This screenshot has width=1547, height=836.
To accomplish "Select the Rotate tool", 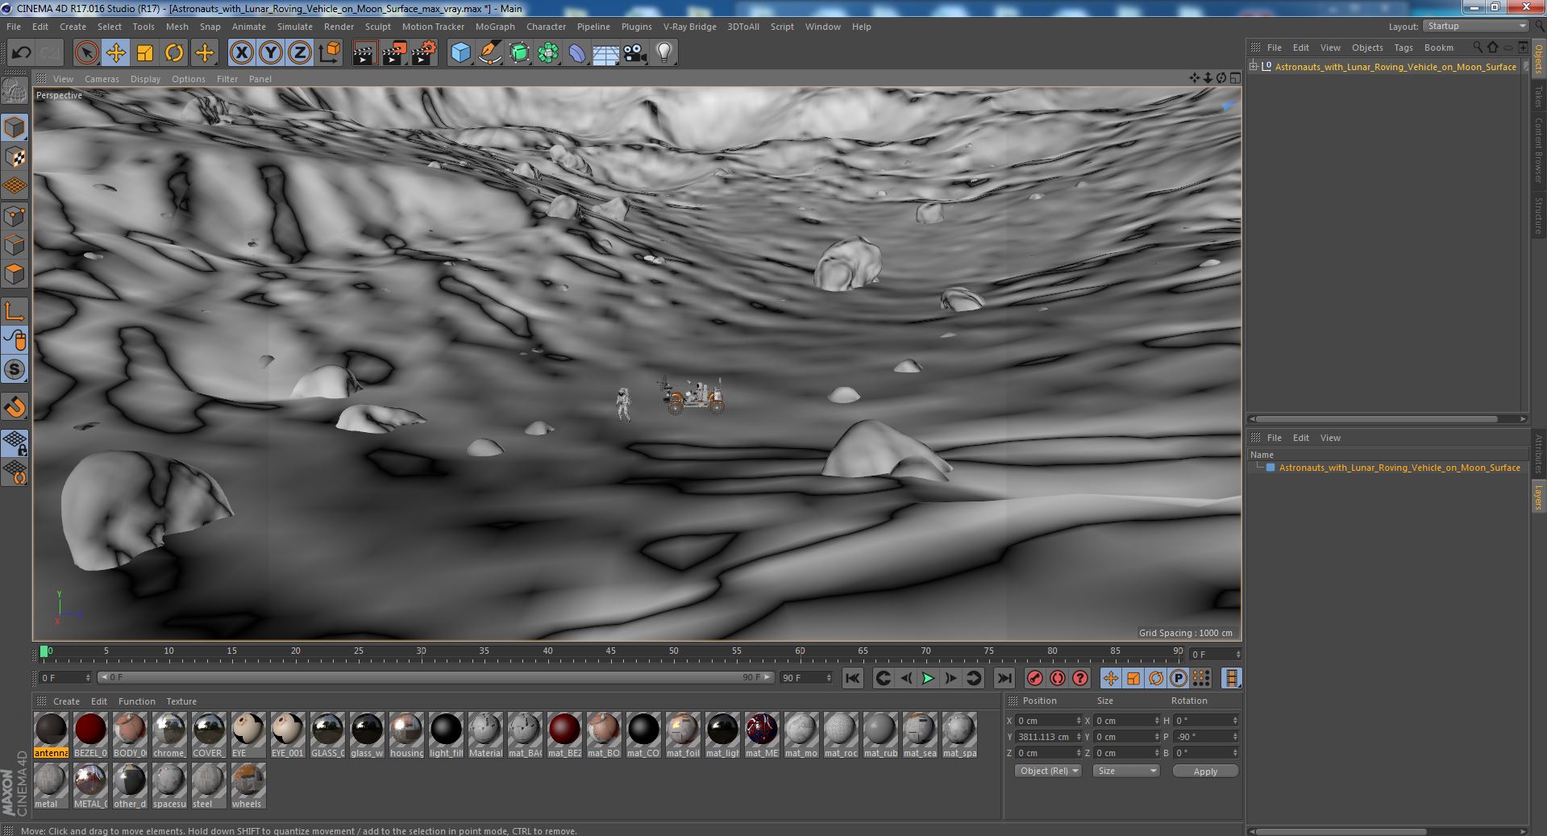I will (x=174, y=53).
